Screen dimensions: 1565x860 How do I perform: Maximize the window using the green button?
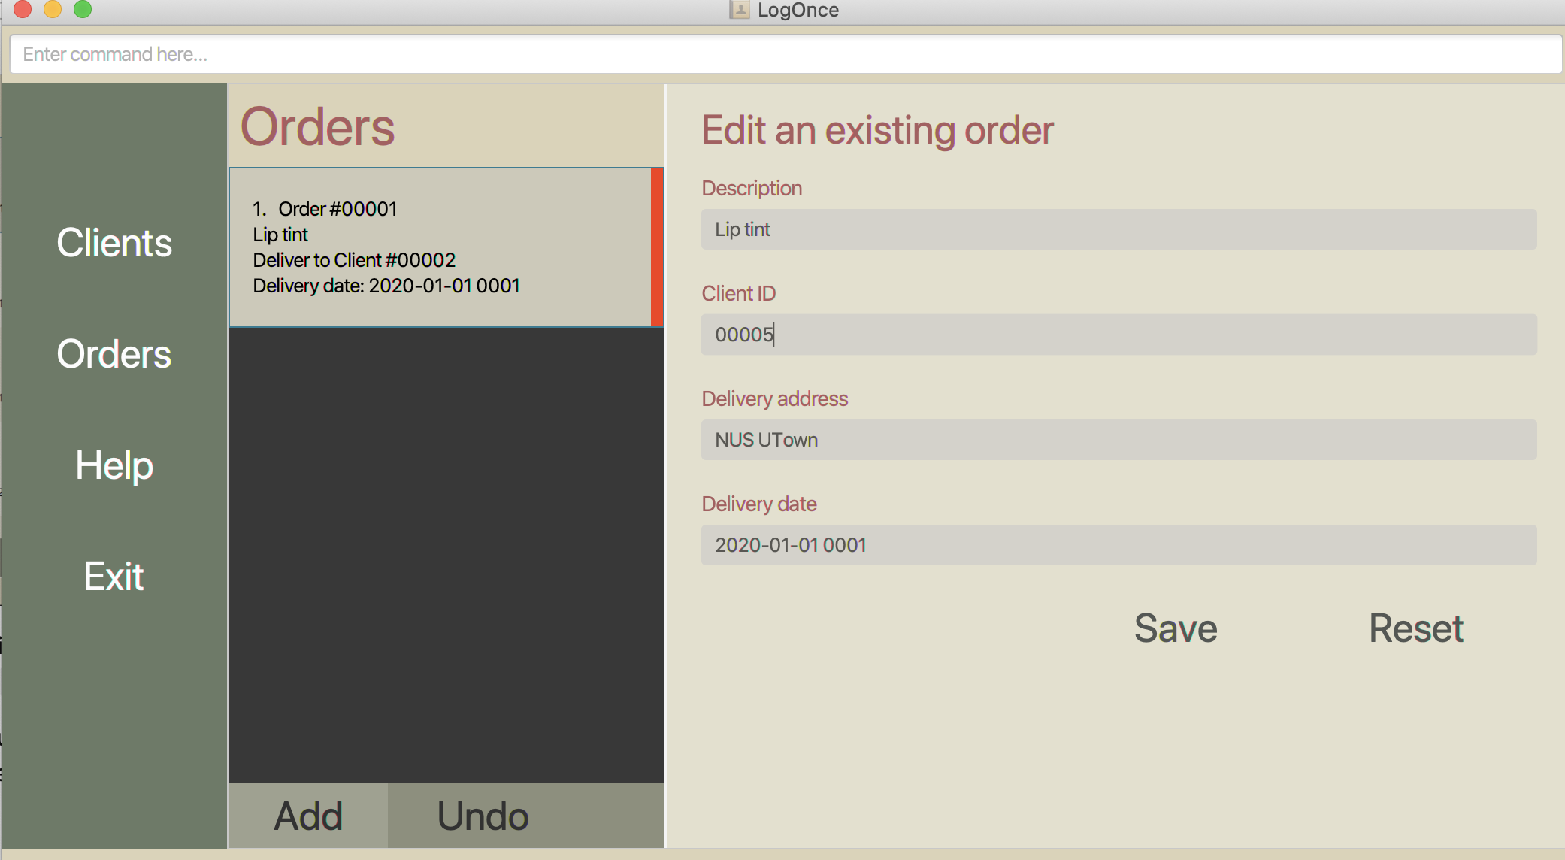(x=83, y=9)
